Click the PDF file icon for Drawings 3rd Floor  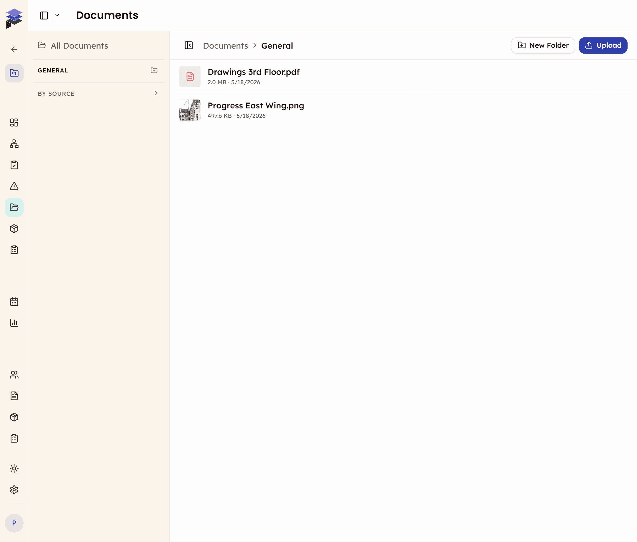pos(190,77)
